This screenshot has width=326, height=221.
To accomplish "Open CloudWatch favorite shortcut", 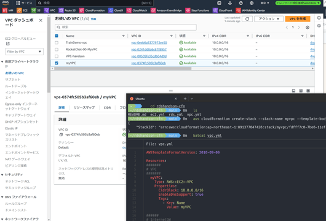I will pos(137,10).
